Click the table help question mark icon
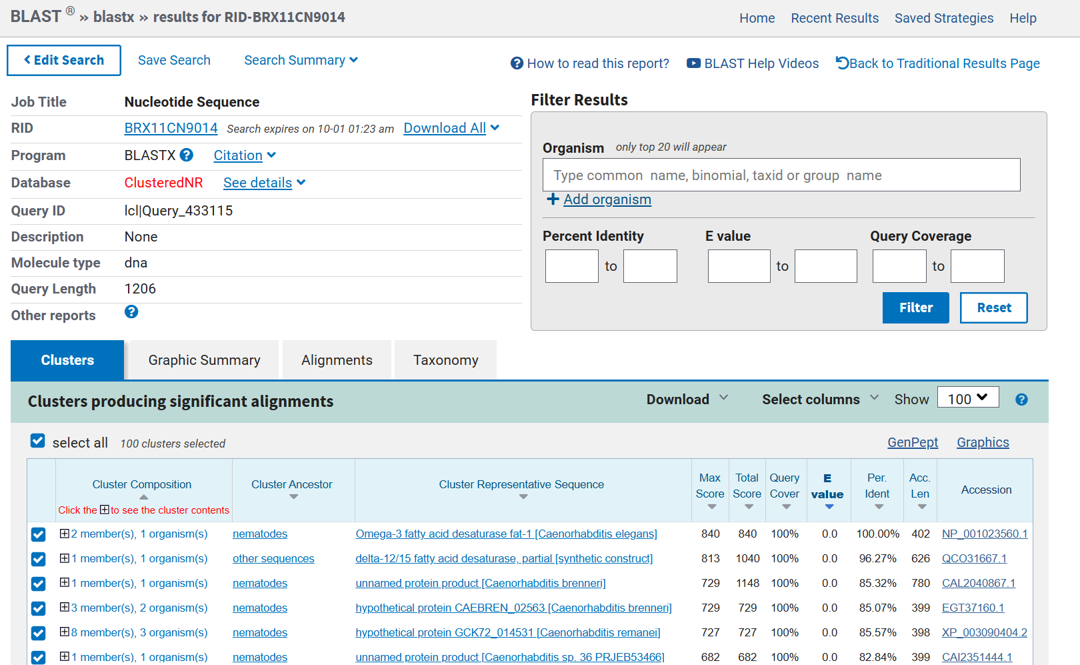The height and width of the screenshot is (665, 1080). pos(1021,400)
